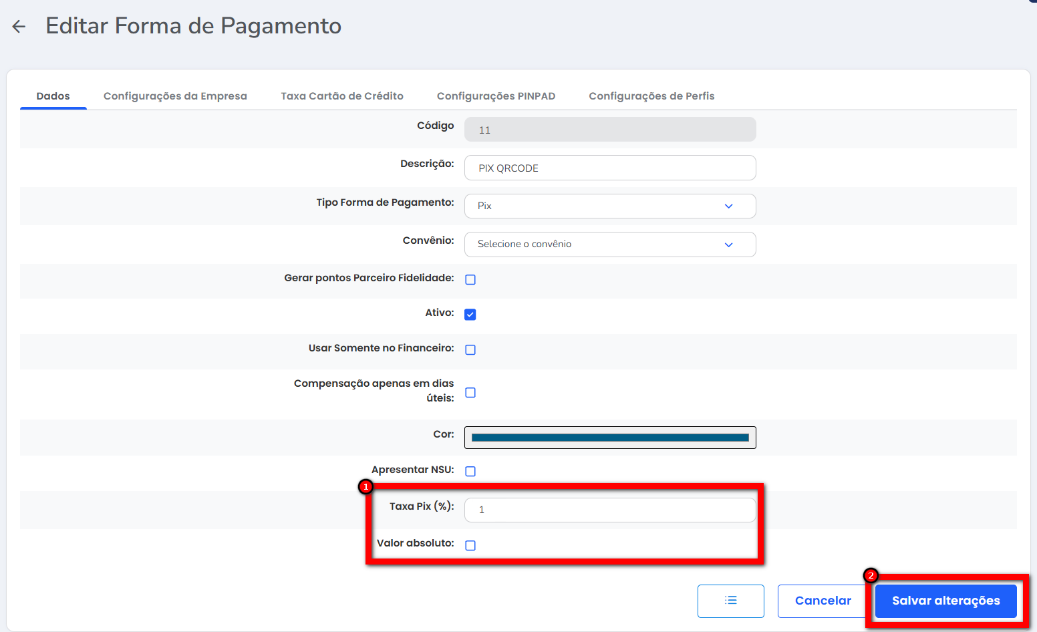The height and width of the screenshot is (632, 1037).
Task: Click the Cancelar button
Action: point(823,601)
